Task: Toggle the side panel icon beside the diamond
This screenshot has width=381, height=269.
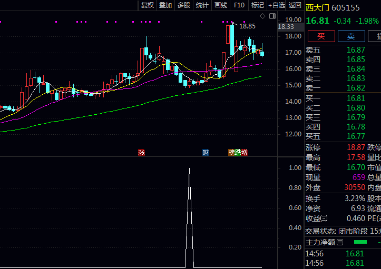Action: 272,16
